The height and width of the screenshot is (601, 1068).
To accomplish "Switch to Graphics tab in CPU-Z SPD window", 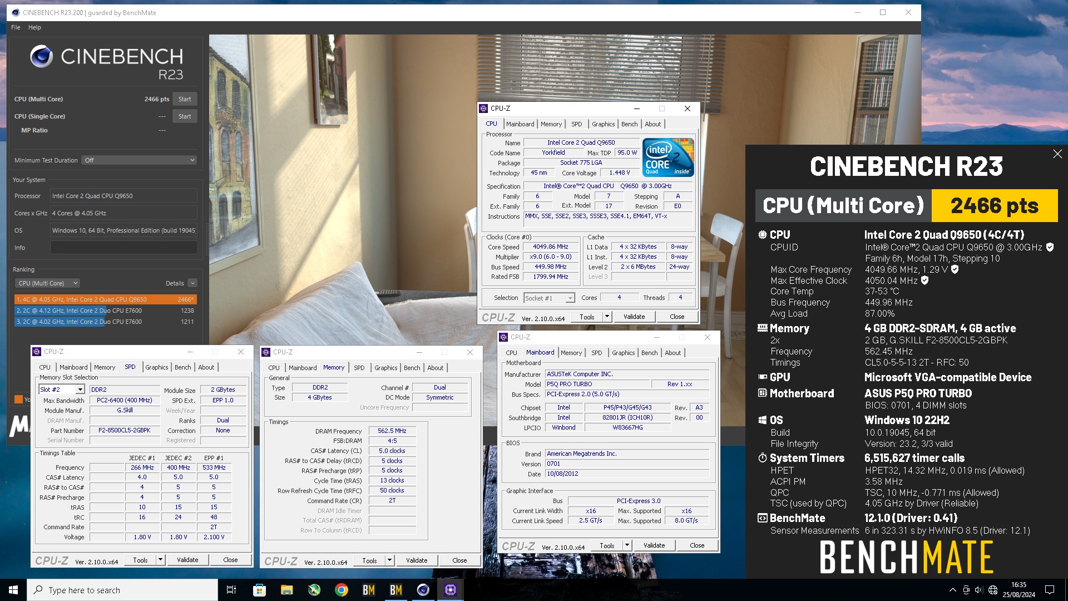I will click(157, 367).
